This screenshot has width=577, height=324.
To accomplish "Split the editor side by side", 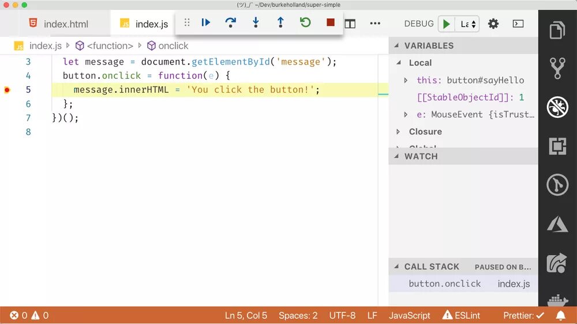I will (350, 24).
